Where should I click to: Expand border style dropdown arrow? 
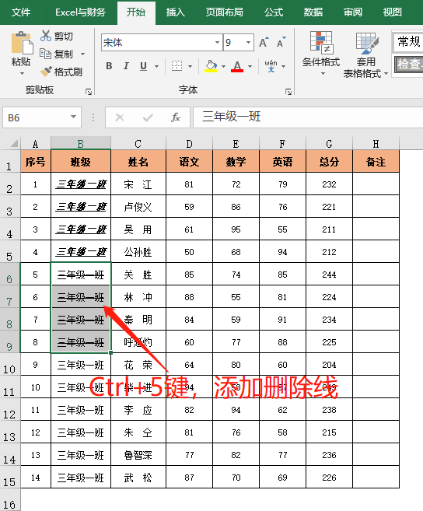point(190,66)
